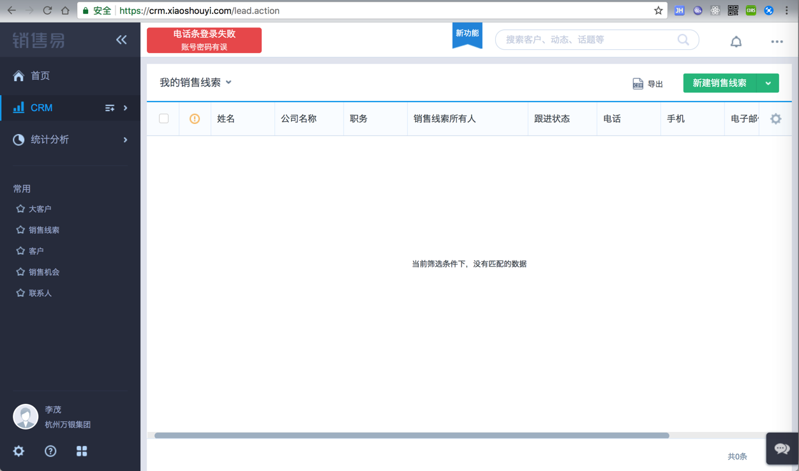
Task: Click the 销售易 logo
Action: (39, 40)
